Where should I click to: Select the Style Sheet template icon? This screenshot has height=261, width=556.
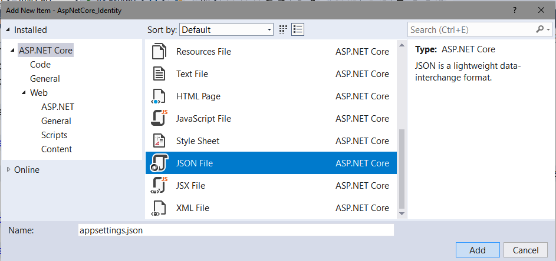tap(159, 140)
